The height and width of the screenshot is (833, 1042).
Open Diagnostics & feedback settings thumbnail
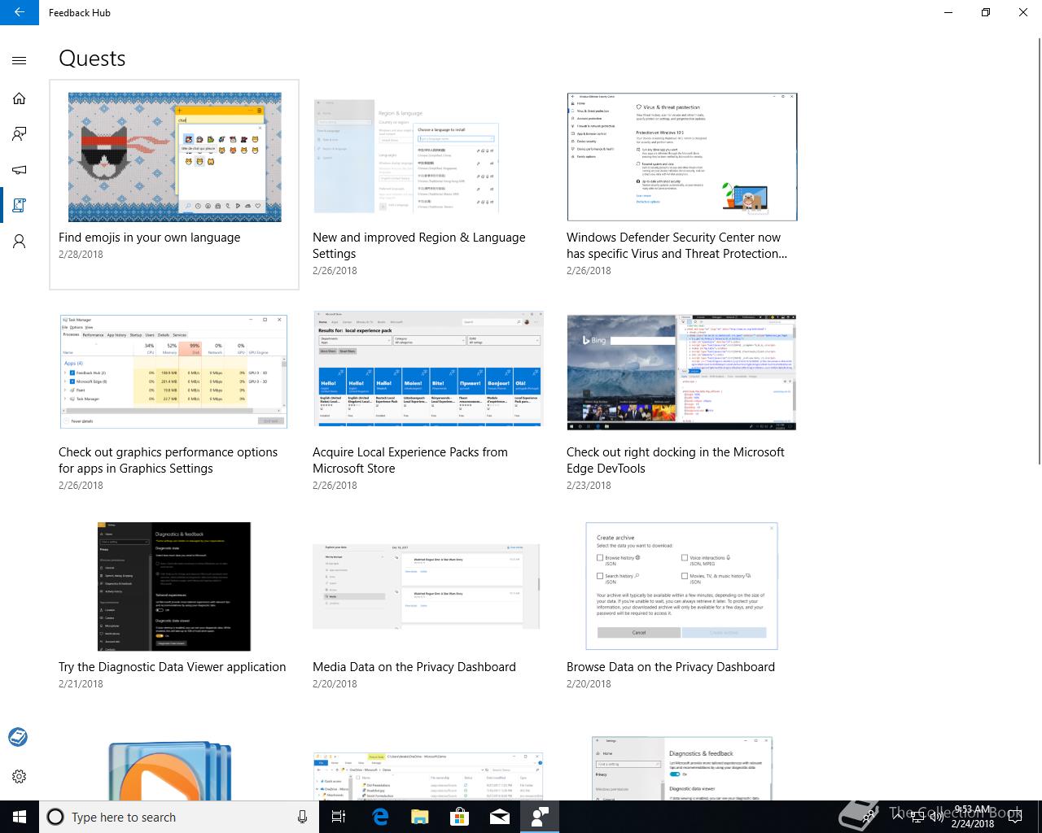coord(682,769)
